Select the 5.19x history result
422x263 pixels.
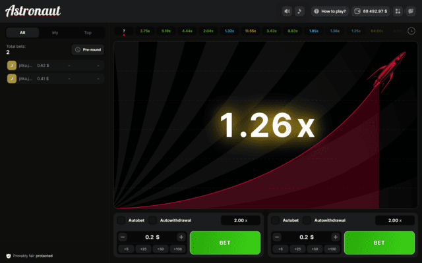(166, 31)
